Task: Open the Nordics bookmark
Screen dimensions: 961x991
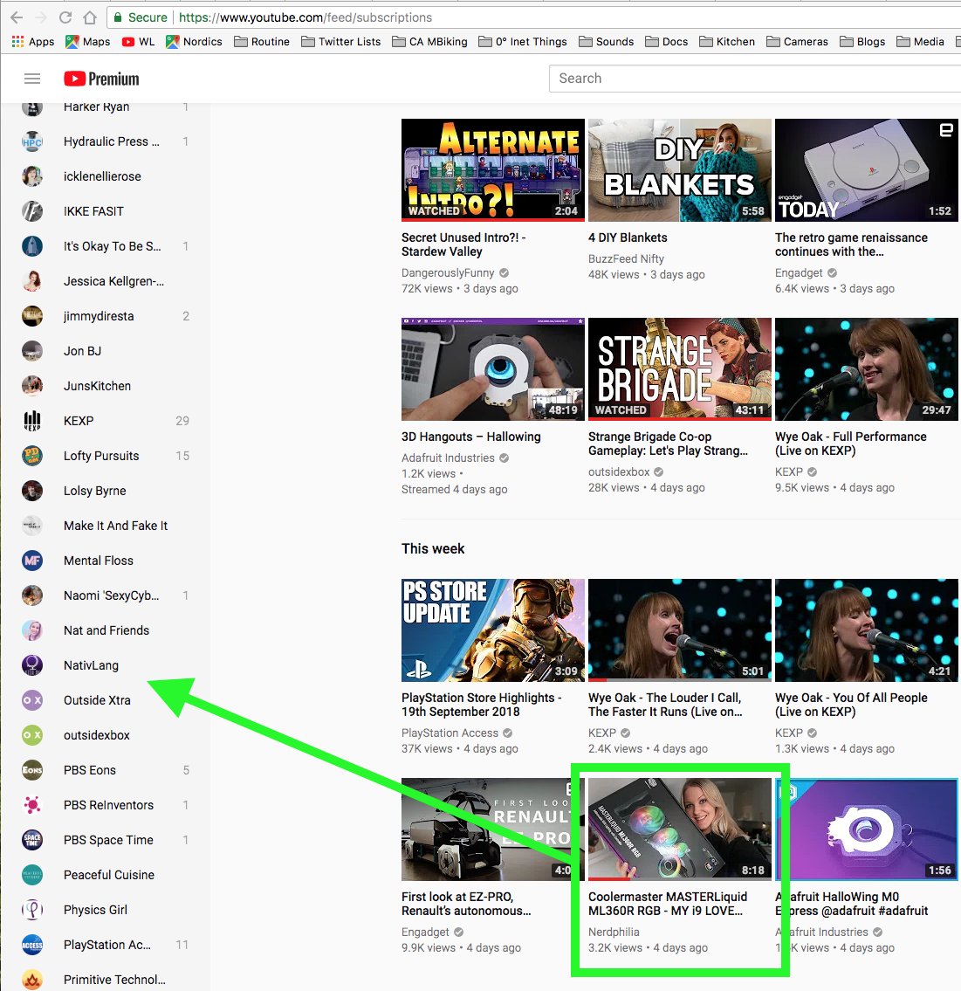Action: tap(194, 42)
